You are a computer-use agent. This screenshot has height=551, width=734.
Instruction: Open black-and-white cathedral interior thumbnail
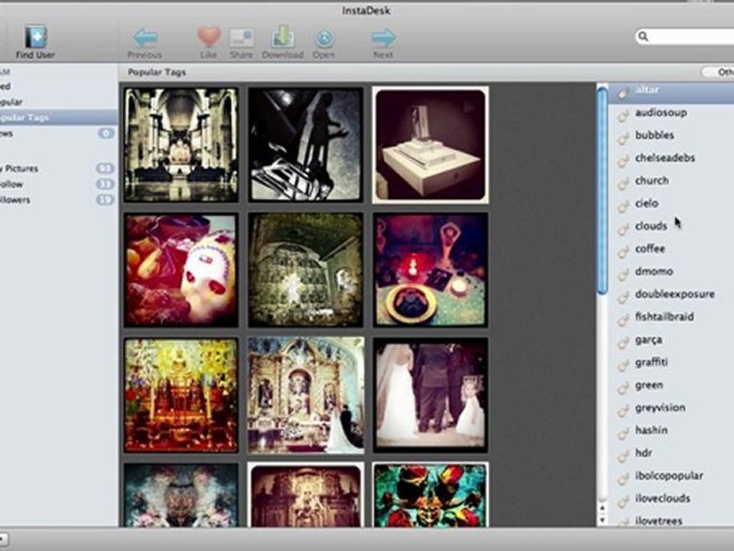tap(181, 145)
